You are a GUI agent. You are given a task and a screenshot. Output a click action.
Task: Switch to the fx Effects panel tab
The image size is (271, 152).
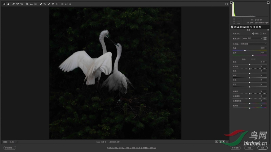250,27
